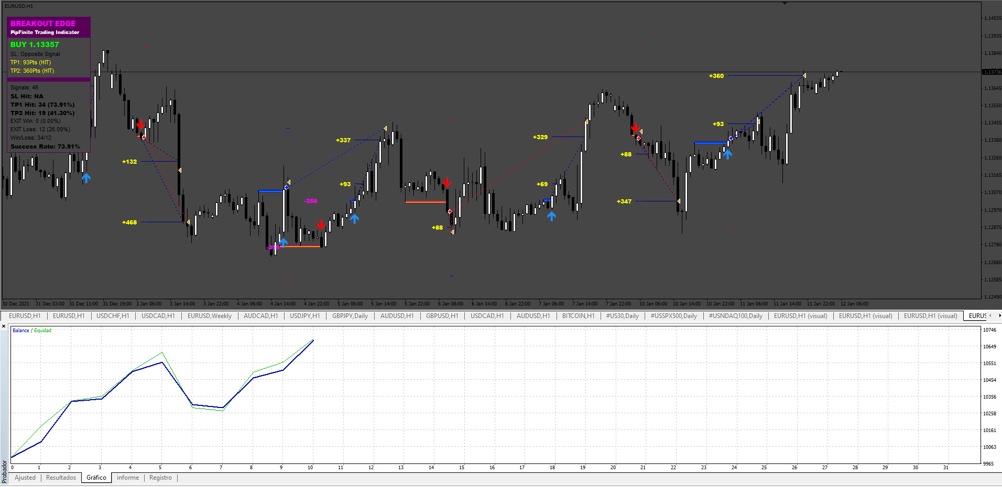Image resolution: width=1002 pixels, height=487 pixels.
Task: Click the +337 profit label
Action: point(343,140)
